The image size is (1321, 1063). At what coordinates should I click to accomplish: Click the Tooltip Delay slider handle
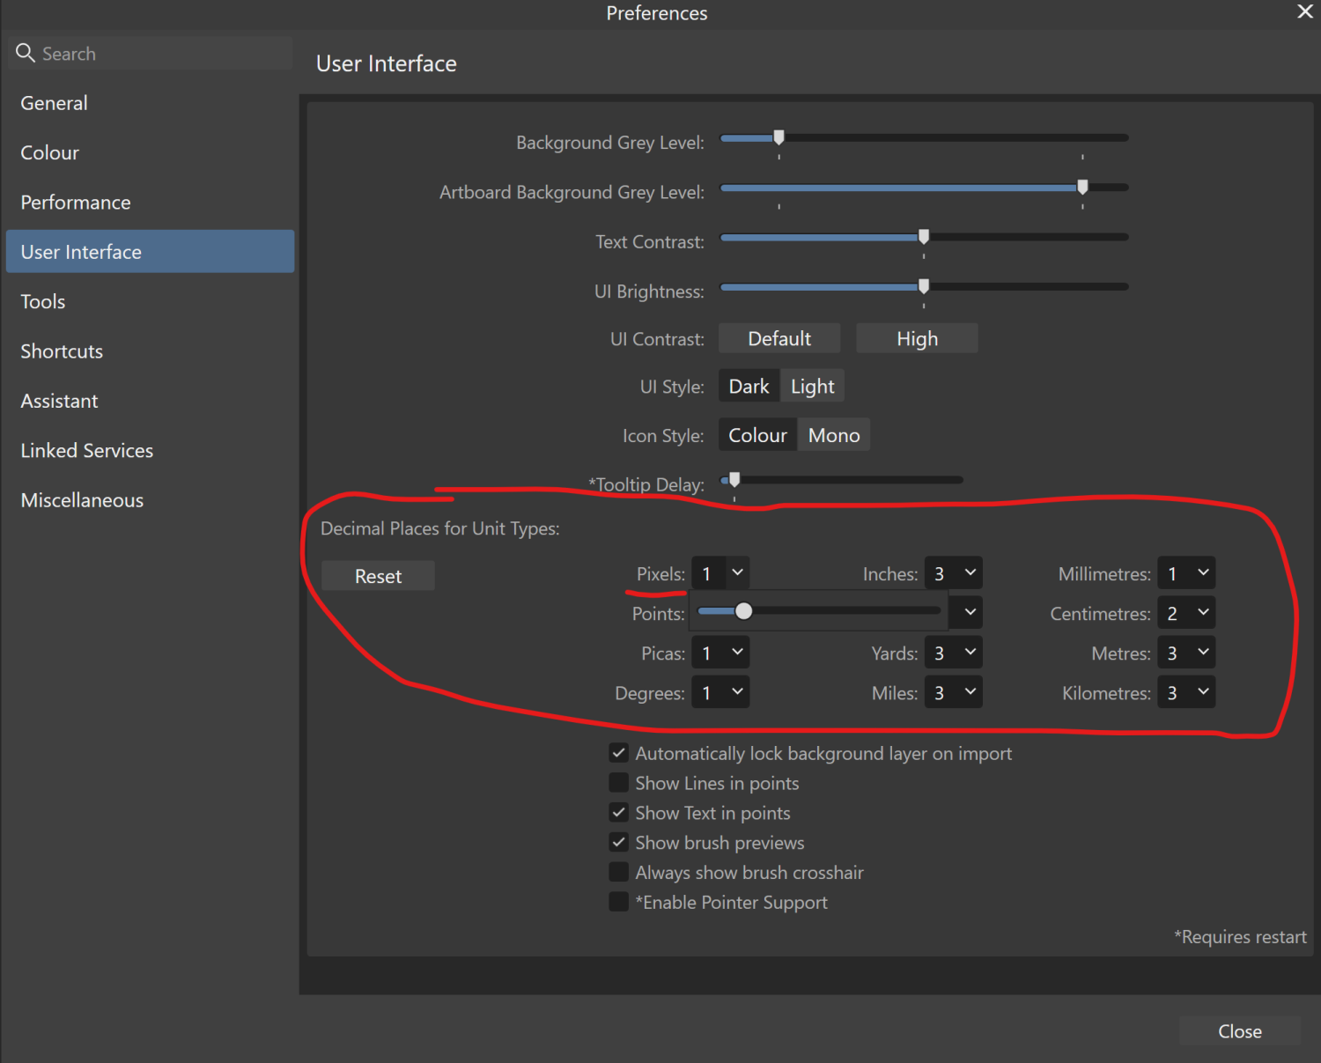point(732,479)
